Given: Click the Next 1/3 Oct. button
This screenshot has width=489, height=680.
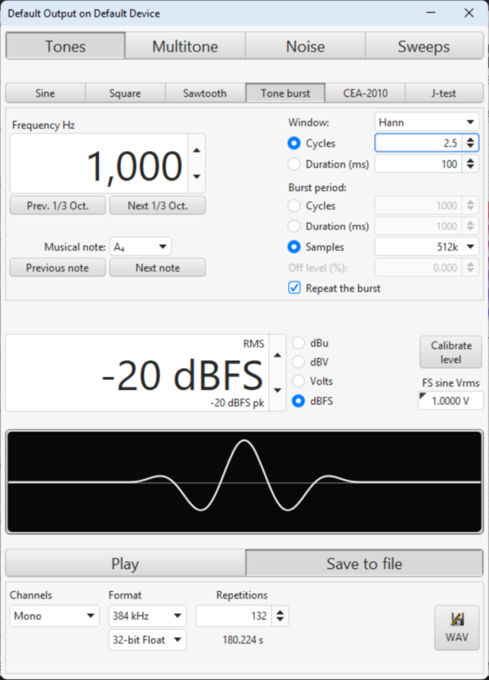Looking at the screenshot, I should (157, 206).
